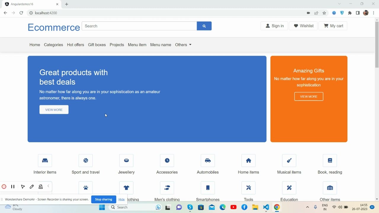
Task: Click the blue search magnifier button
Action: [x=204, y=26]
